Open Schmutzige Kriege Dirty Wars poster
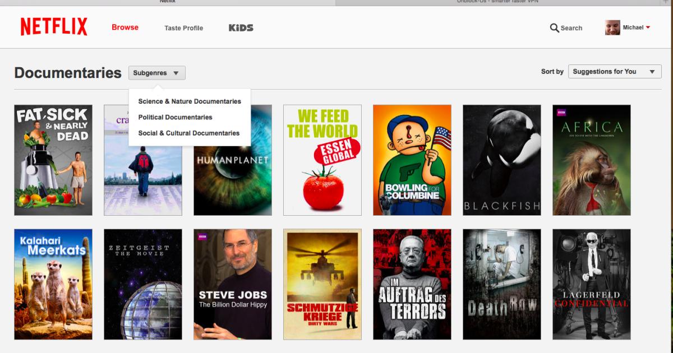 tap(322, 284)
